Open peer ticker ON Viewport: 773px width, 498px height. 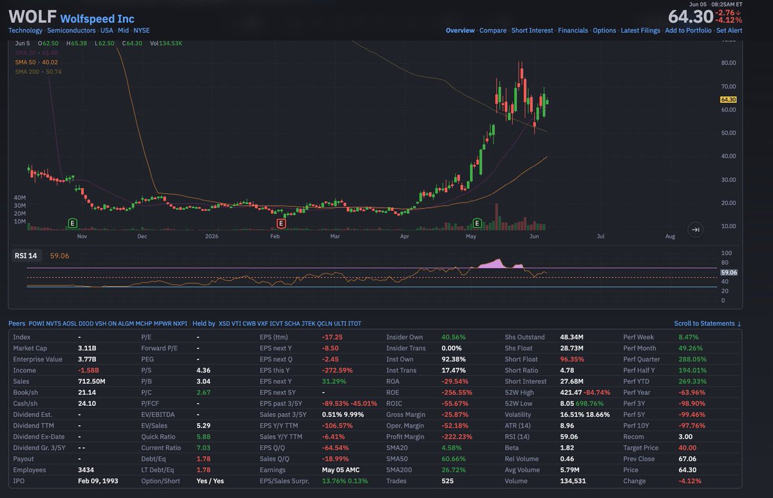click(113, 323)
